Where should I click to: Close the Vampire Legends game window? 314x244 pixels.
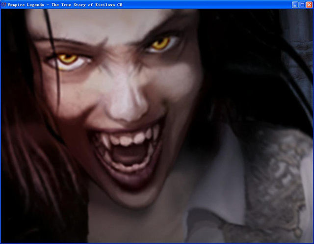click(x=310, y=5)
